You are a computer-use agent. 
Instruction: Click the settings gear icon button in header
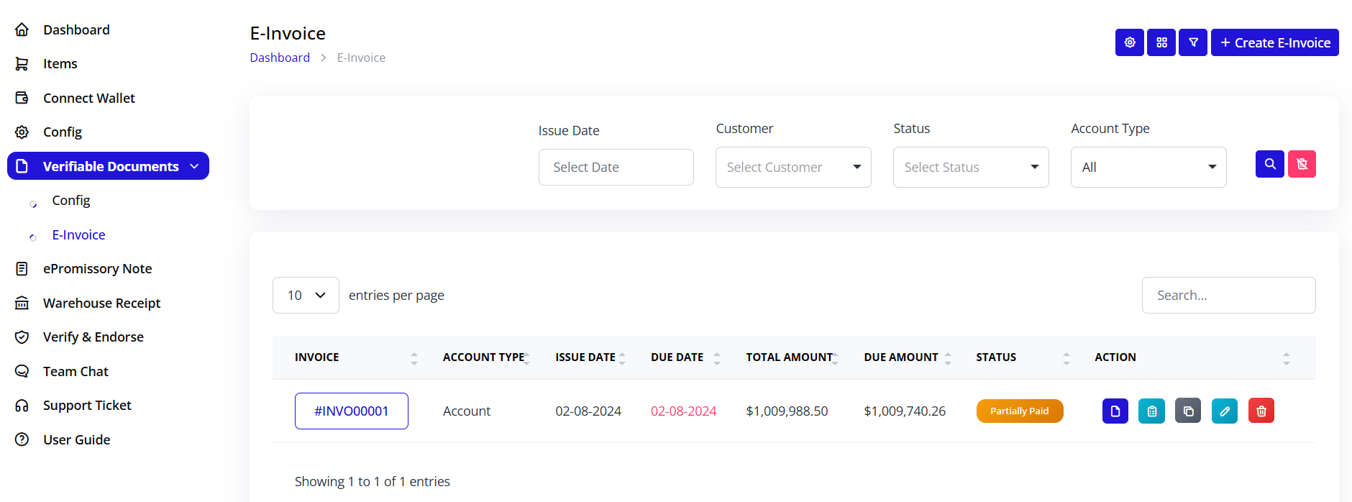pos(1129,42)
